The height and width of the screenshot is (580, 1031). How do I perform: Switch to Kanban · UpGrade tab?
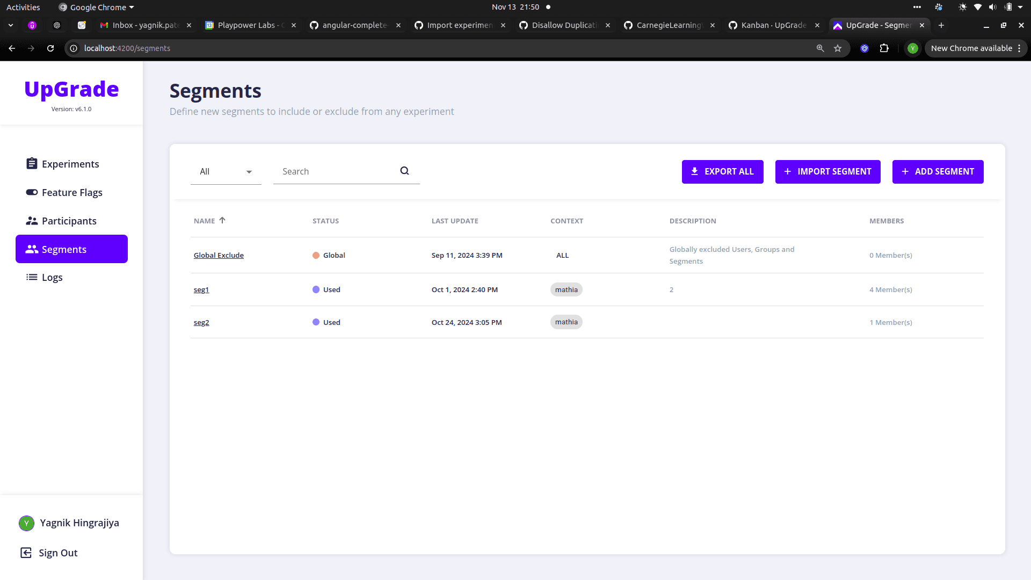[773, 25]
